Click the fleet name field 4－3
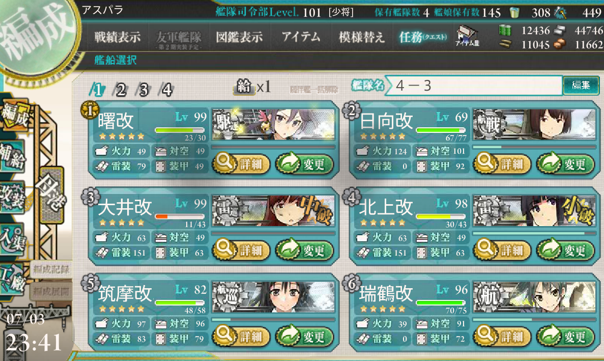Viewport: 604px width, 361px height. click(473, 85)
